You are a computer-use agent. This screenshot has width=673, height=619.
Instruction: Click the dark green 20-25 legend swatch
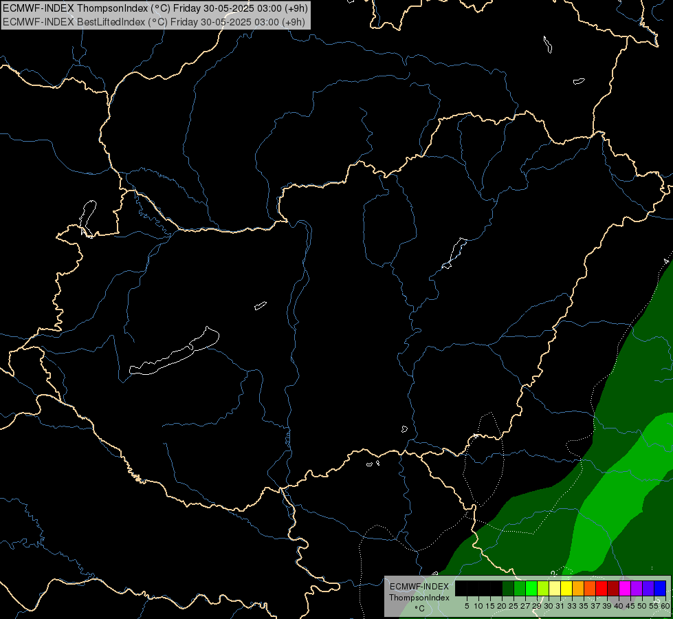[508, 588]
